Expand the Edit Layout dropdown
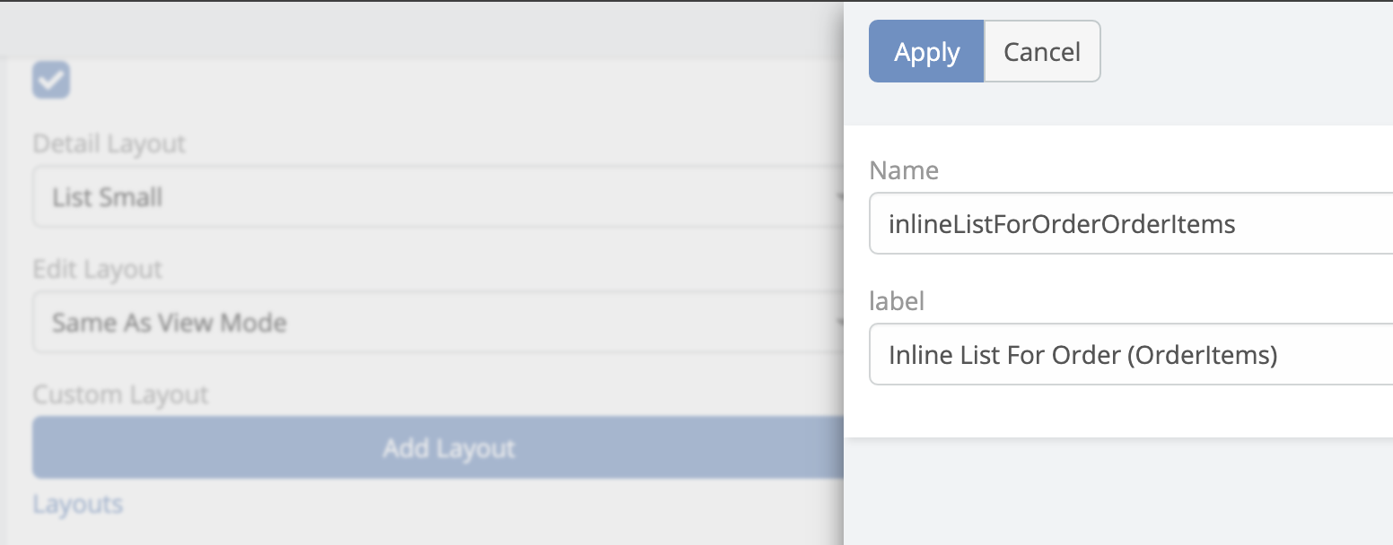 click(431, 322)
